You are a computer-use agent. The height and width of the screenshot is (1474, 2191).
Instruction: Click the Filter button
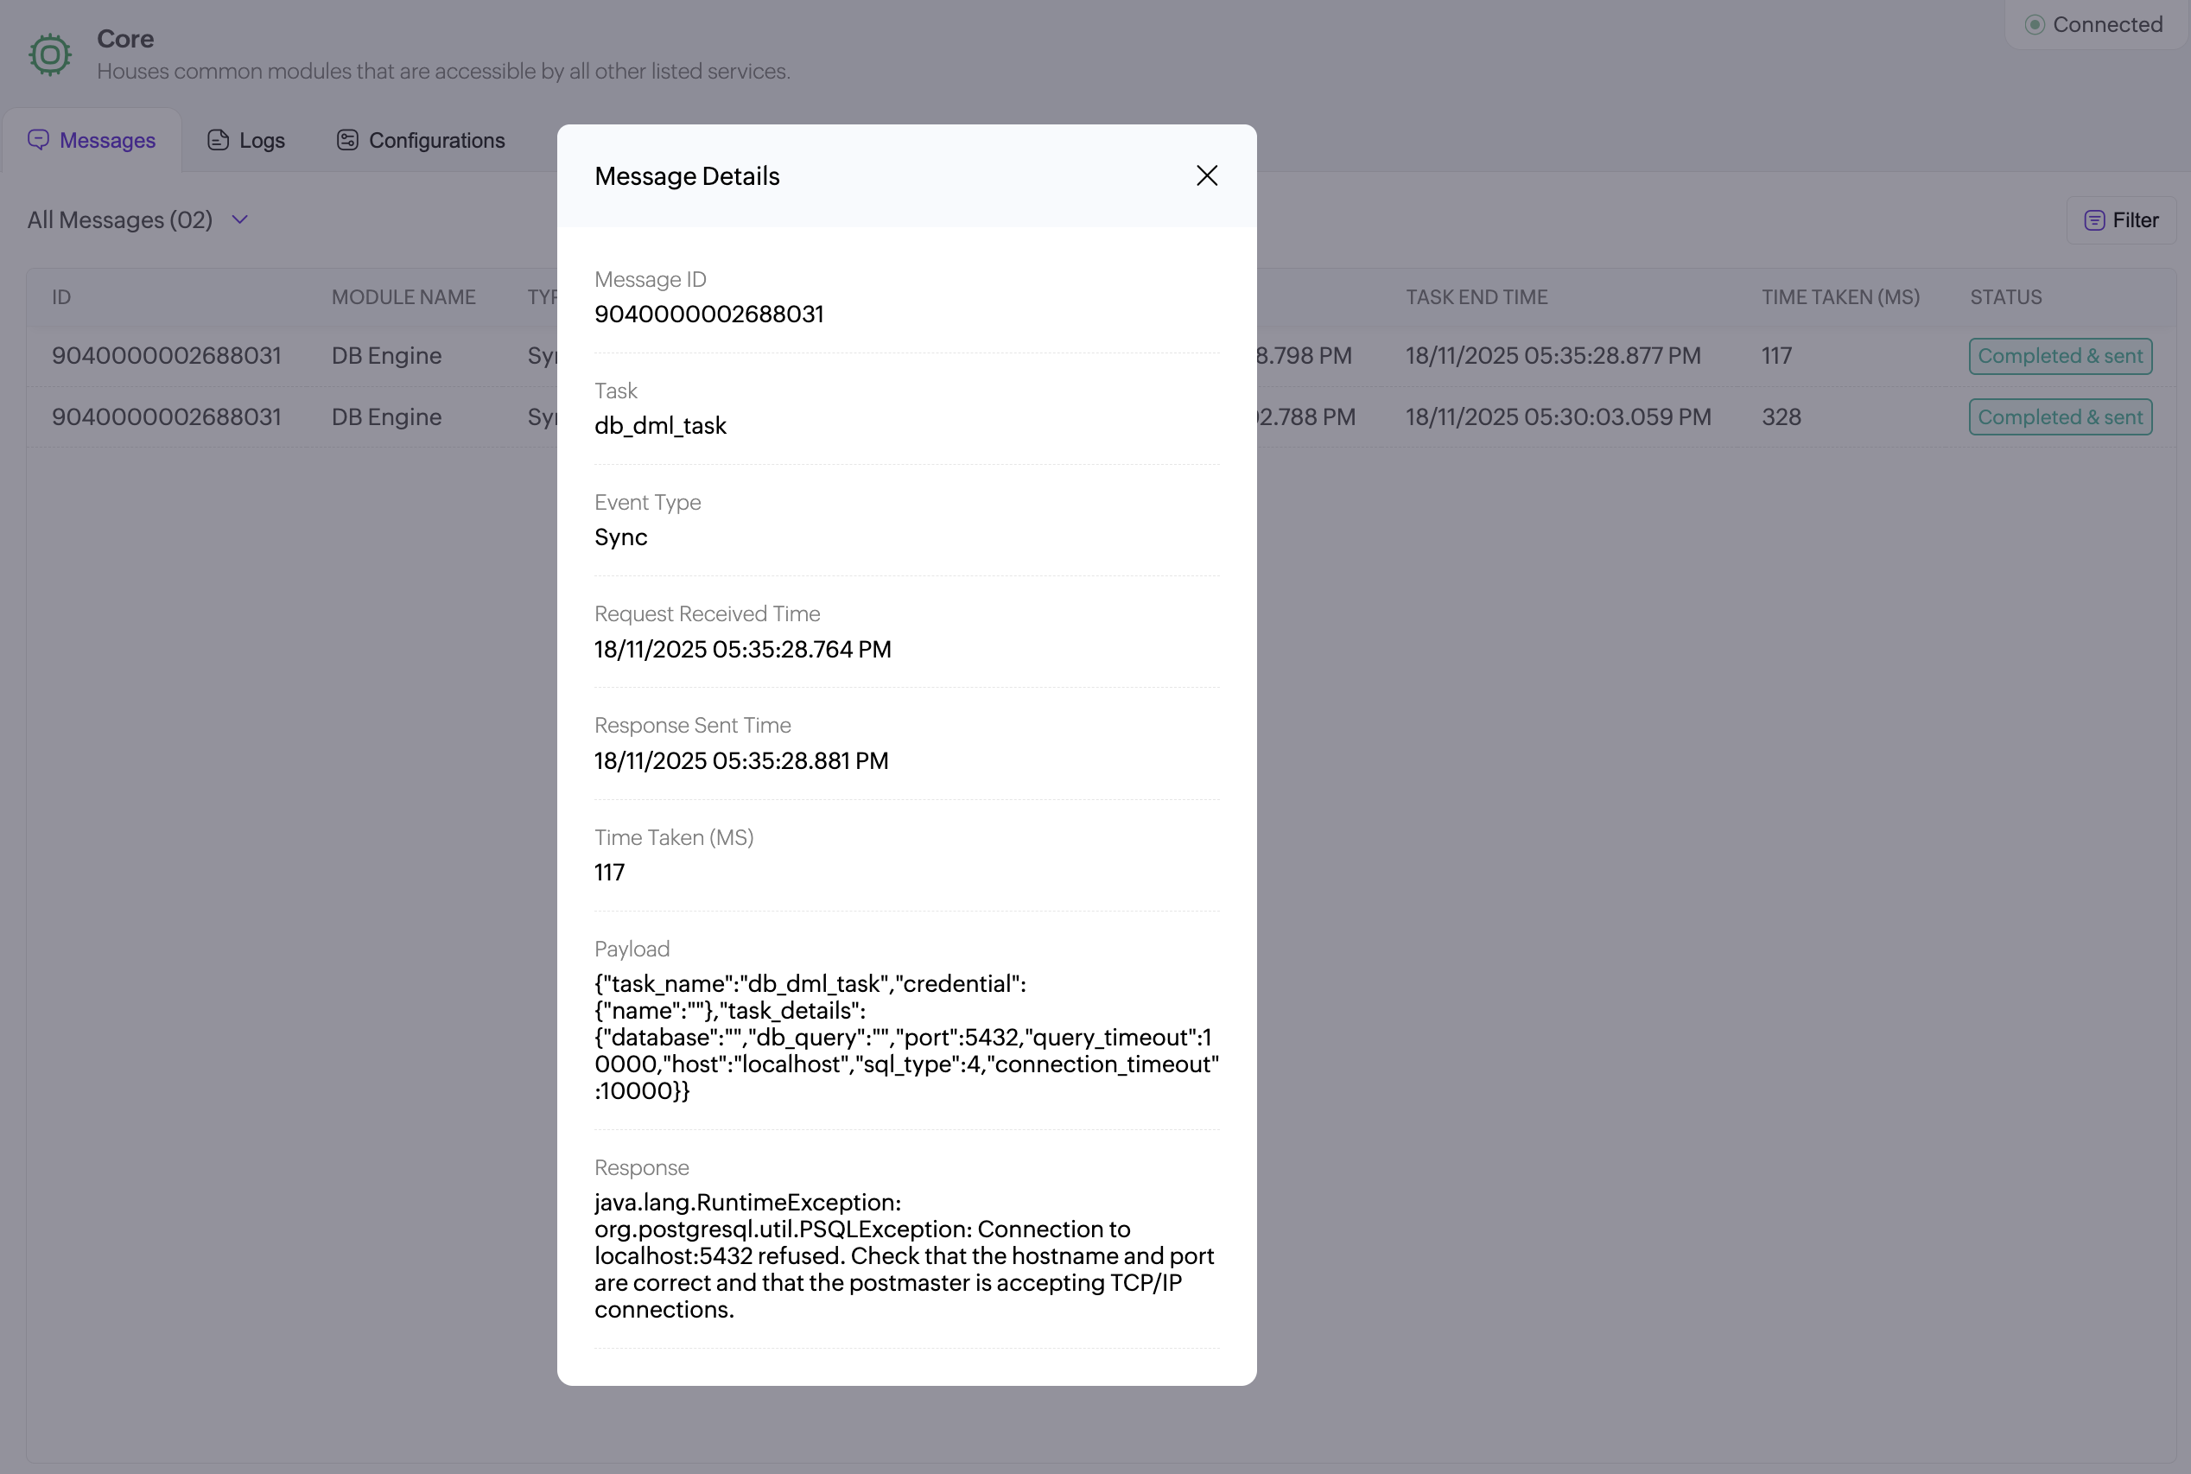click(x=2121, y=220)
